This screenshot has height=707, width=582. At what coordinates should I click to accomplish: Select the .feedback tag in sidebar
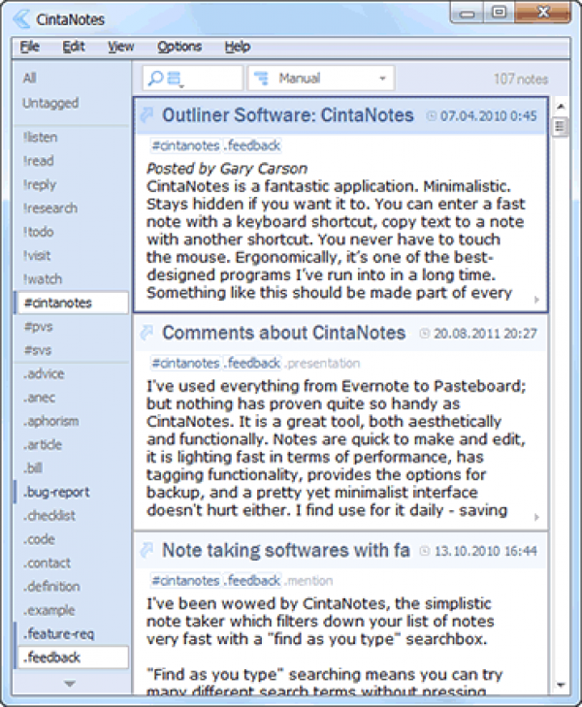pos(71,658)
